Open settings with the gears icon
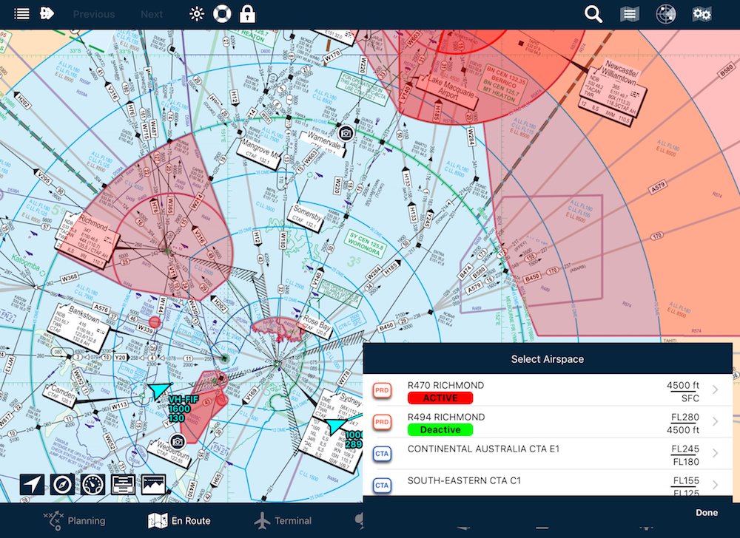740x538 pixels. pyautogui.click(x=702, y=14)
